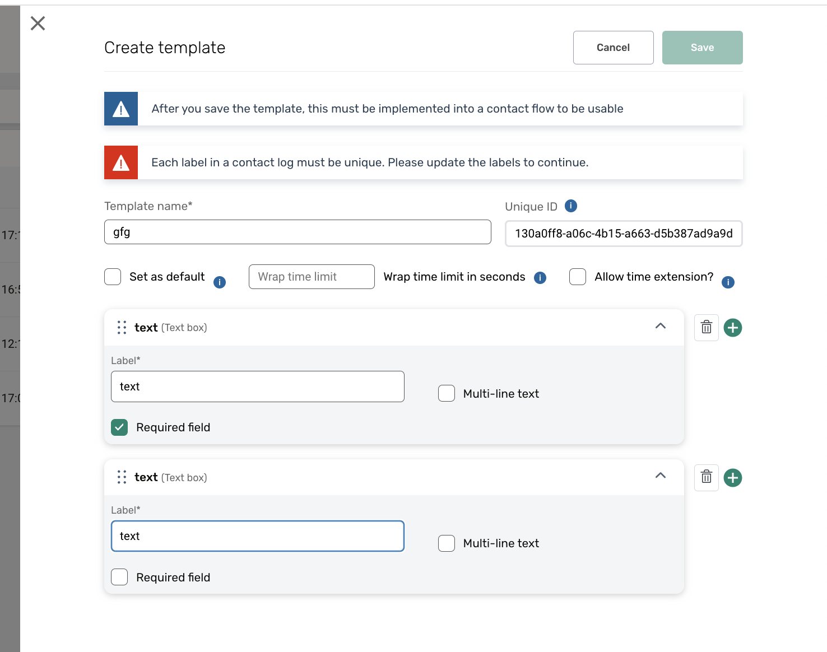The image size is (827, 652).
Task: Uncheck Required field in first text box
Action: coord(119,427)
